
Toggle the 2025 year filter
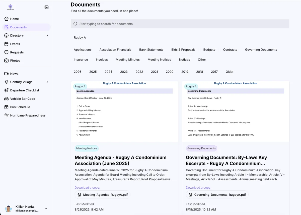coord(93,72)
